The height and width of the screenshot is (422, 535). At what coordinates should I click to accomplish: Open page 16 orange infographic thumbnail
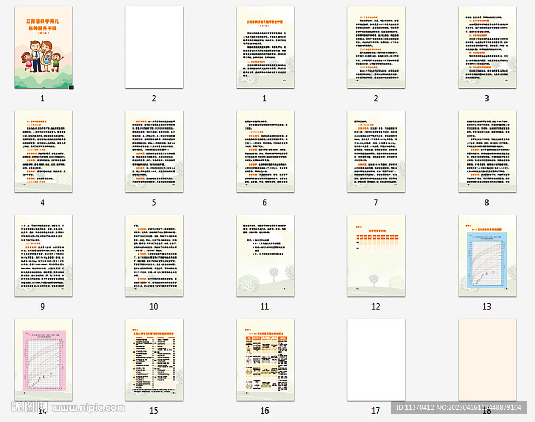coord(265,359)
